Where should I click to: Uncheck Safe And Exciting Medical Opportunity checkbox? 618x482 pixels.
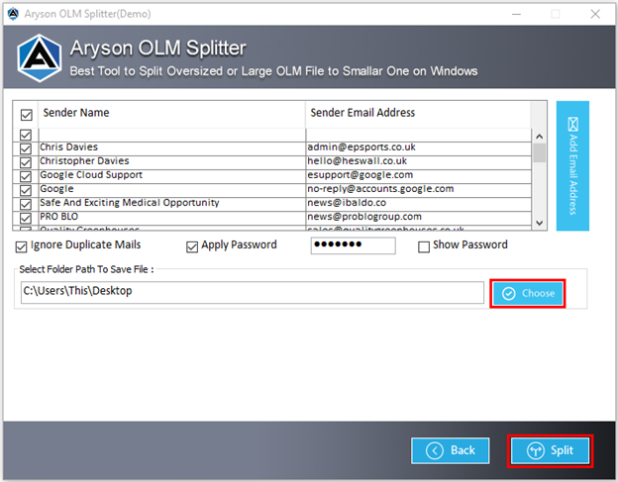(x=26, y=204)
